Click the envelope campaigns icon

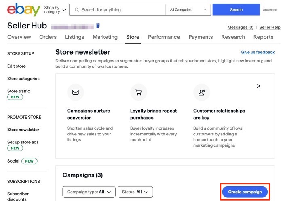[75, 92]
